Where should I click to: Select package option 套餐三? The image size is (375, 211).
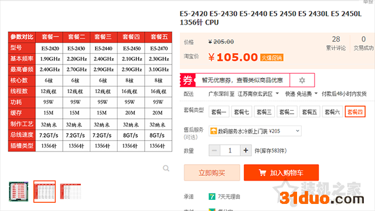pyautogui.click(x=264, y=112)
